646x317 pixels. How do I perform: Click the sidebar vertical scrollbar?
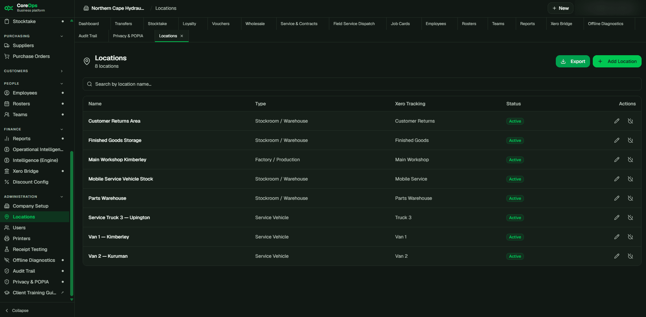coord(72,224)
